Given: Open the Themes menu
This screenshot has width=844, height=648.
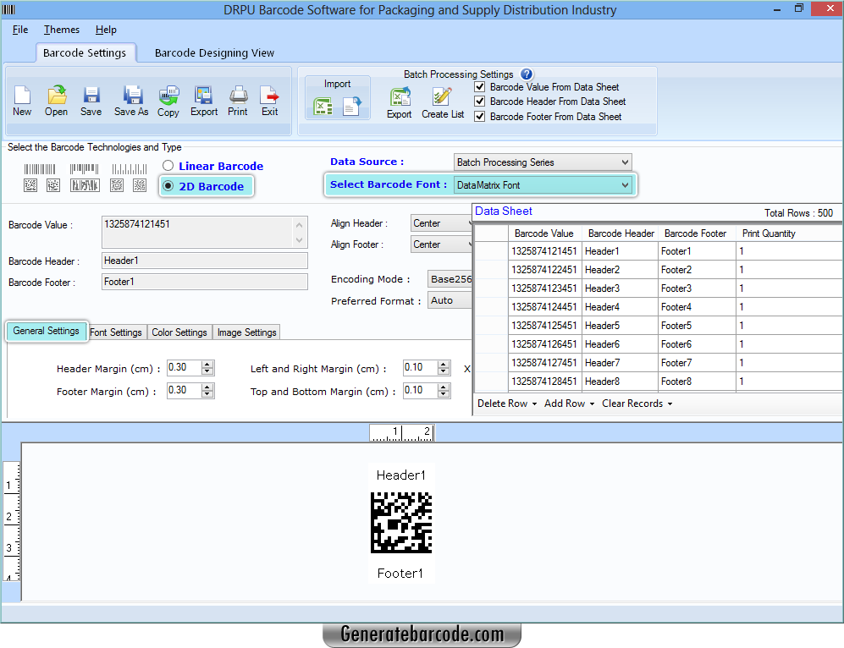Looking at the screenshot, I should [x=61, y=30].
